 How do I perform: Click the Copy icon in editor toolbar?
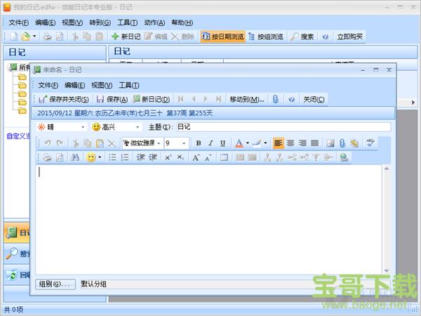(x=88, y=143)
